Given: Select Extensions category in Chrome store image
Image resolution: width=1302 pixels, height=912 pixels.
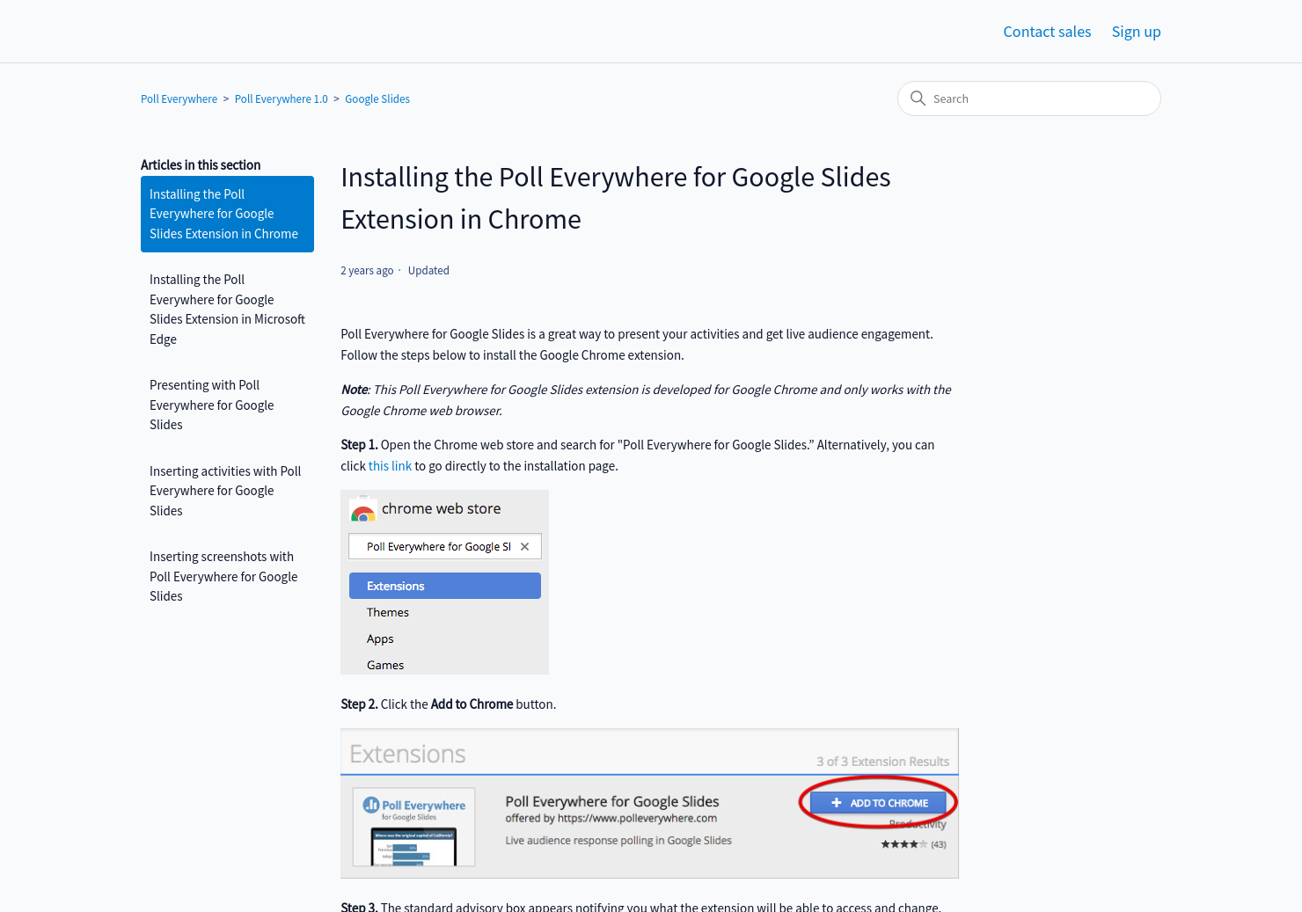Looking at the screenshot, I should pyautogui.click(x=445, y=586).
